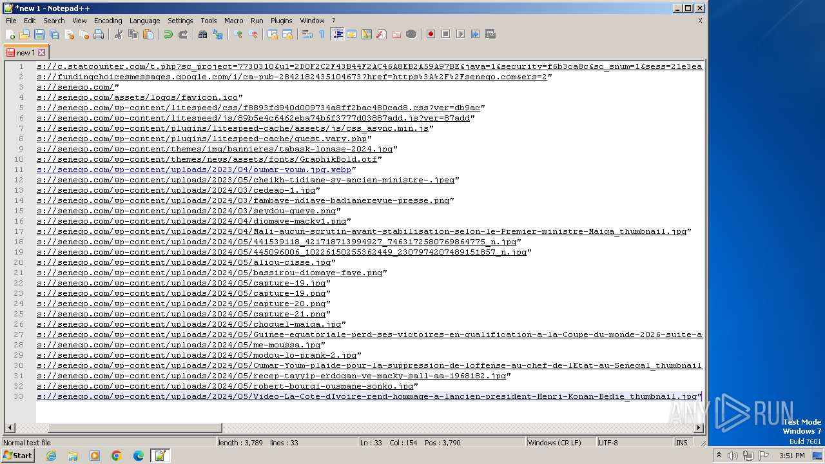Click the Save All toolbar icon
The image size is (825, 464).
[x=54, y=34]
